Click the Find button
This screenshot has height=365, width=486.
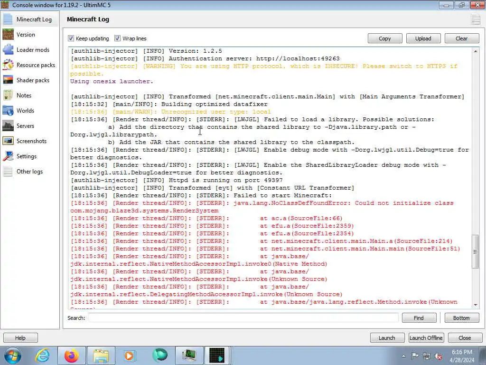pos(419,318)
